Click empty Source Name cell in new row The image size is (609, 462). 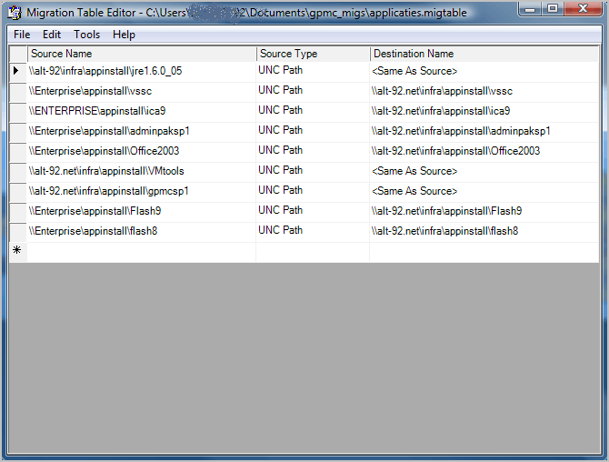(x=142, y=252)
